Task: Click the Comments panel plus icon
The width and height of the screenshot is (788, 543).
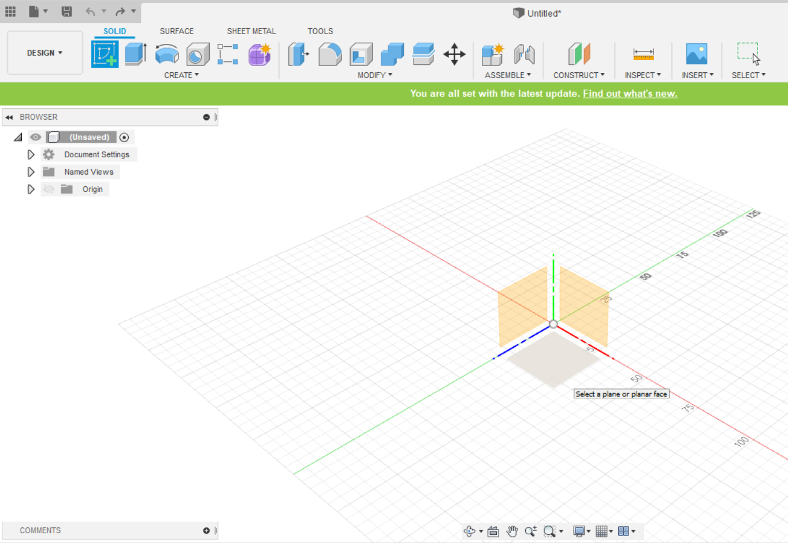Action: click(x=206, y=531)
